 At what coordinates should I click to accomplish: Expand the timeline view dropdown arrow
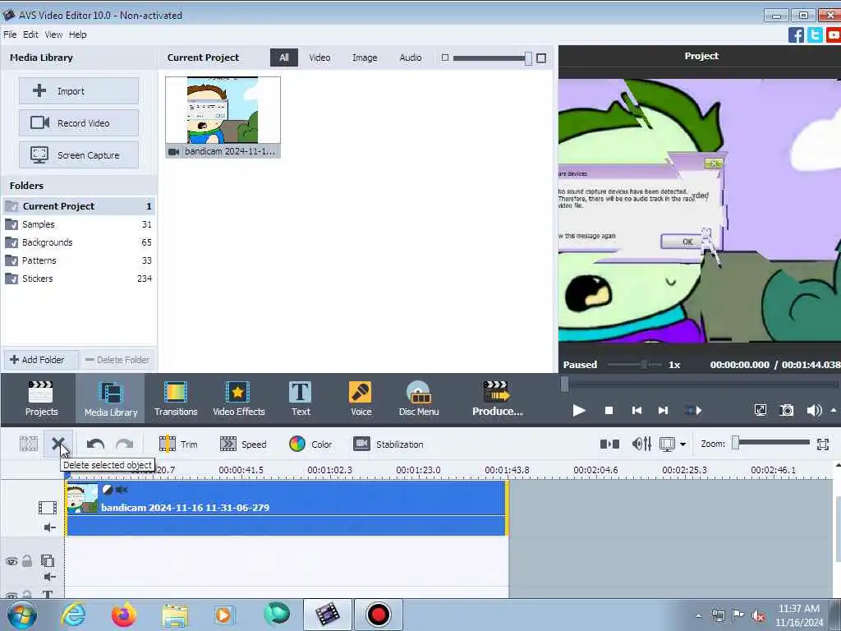pos(682,444)
